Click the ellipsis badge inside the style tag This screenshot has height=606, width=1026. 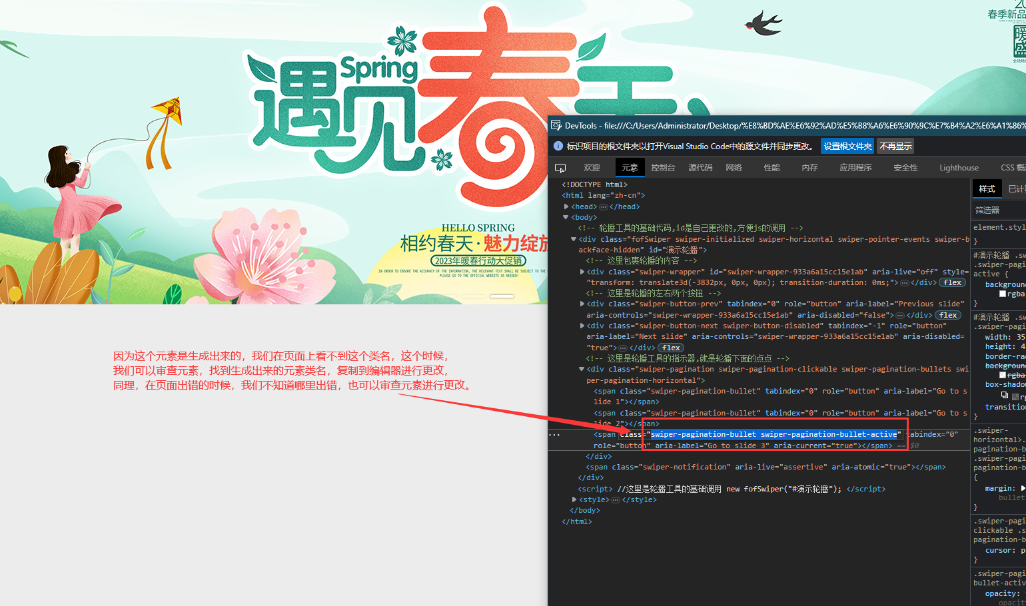(616, 499)
